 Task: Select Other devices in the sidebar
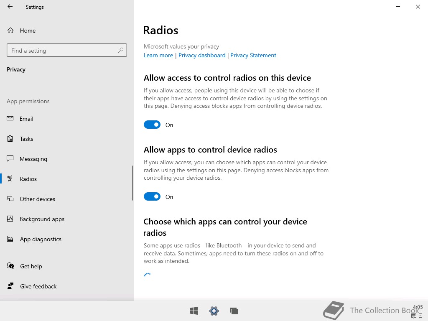(x=67, y=199)
